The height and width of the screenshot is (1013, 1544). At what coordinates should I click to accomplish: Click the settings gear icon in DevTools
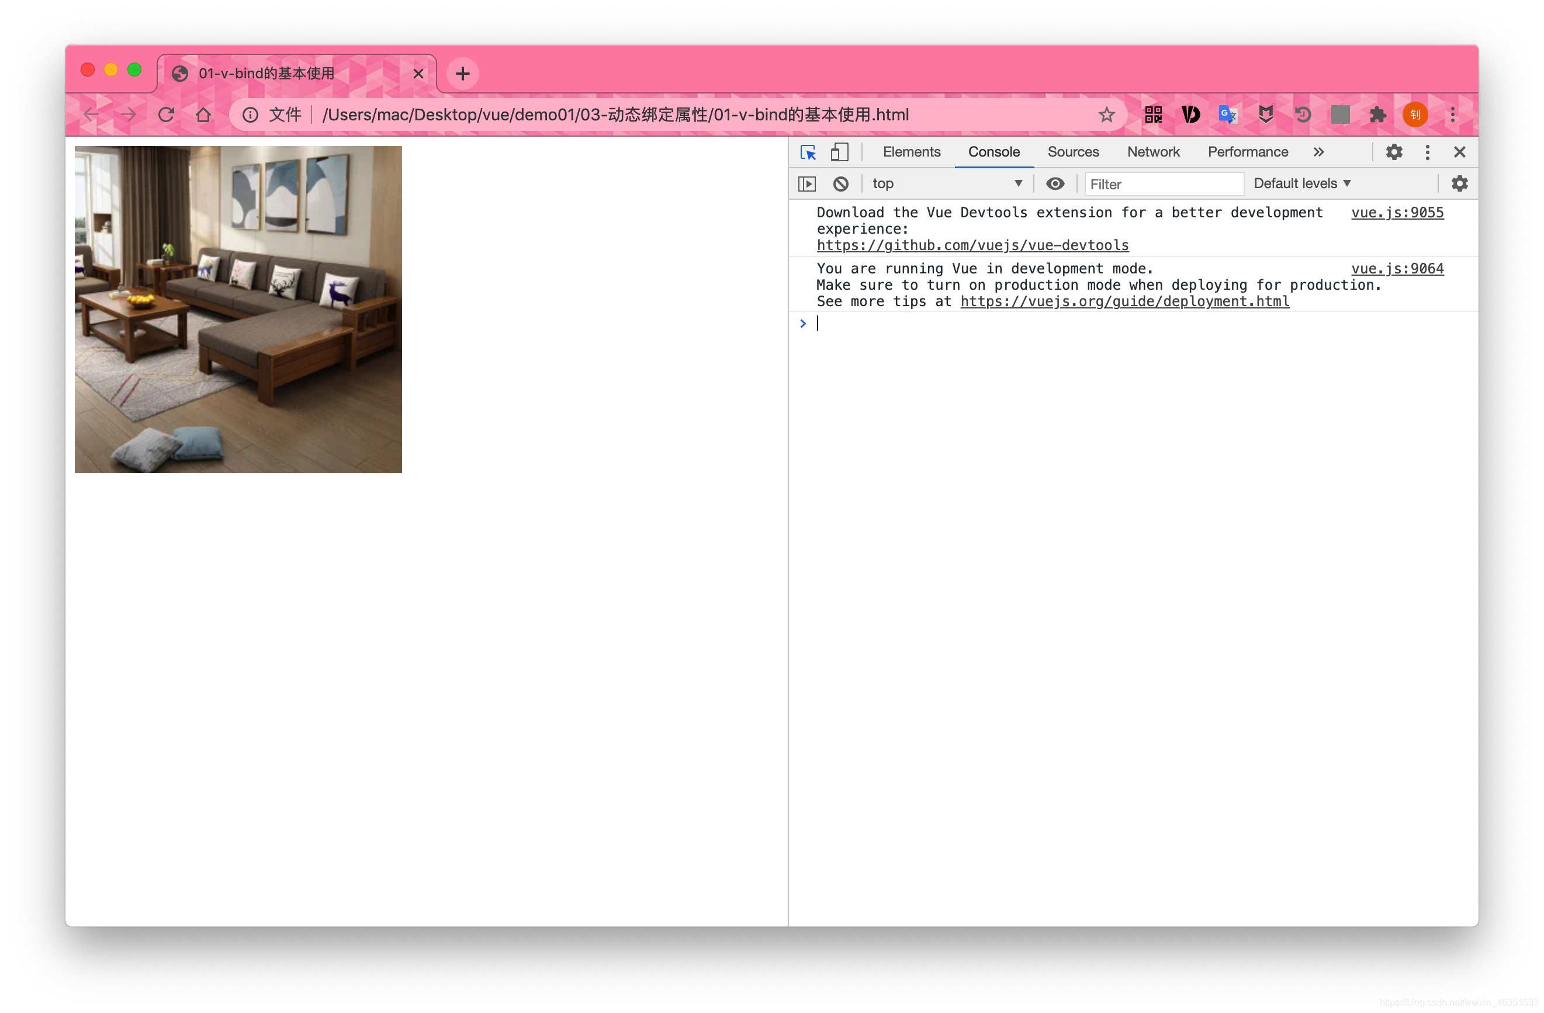[1395, 151]
